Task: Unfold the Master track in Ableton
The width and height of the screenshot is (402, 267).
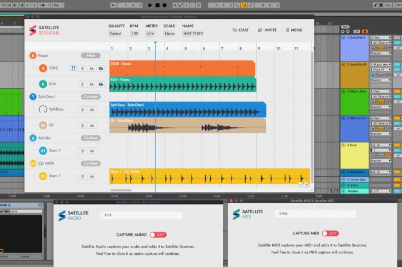Action: click(x=343, y=191)
